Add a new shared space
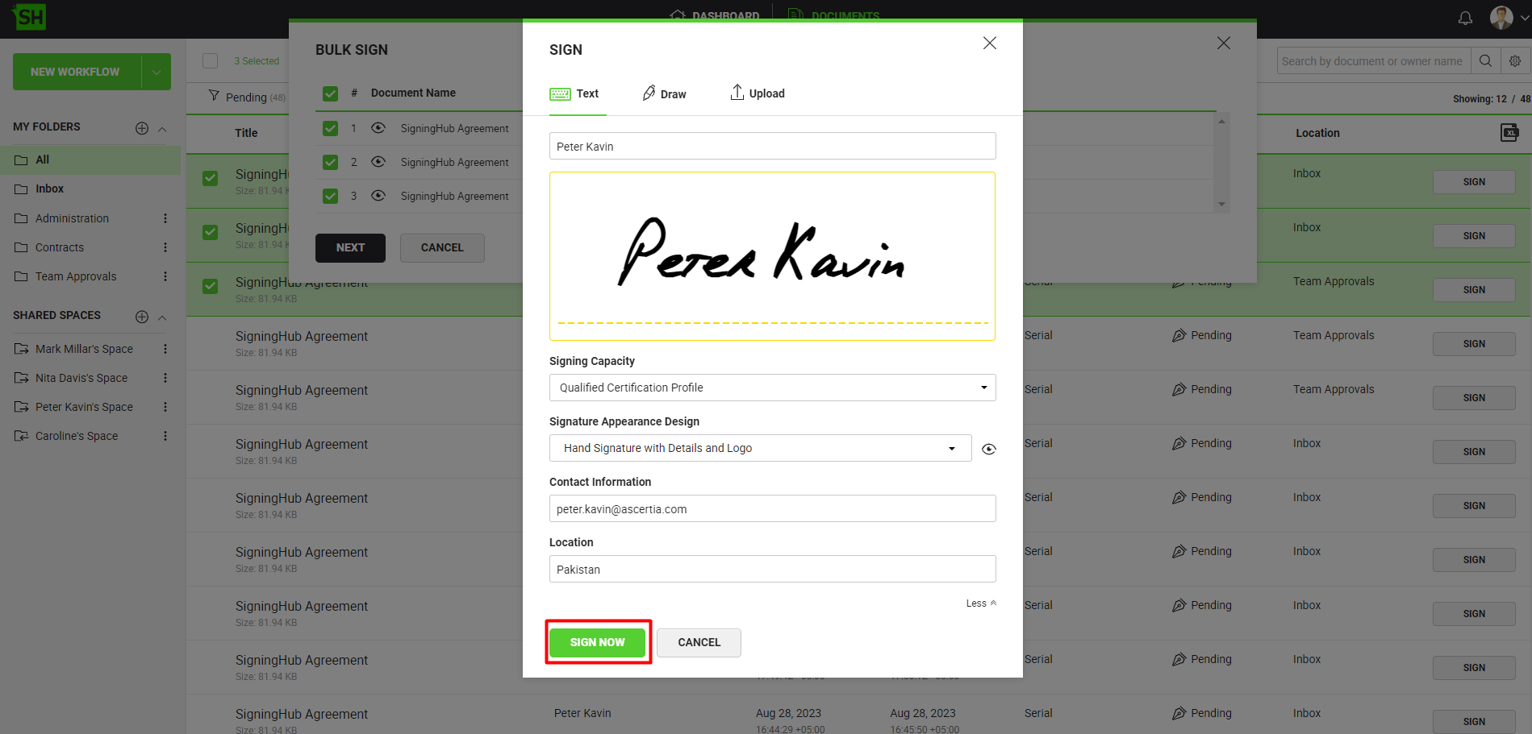 [x=142, y=317]
